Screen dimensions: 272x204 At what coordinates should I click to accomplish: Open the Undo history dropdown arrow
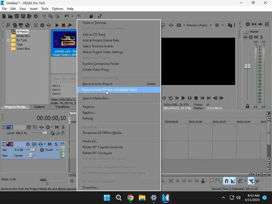[x=72, y=16]
